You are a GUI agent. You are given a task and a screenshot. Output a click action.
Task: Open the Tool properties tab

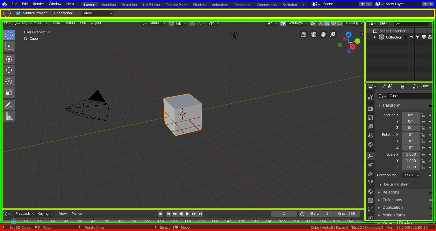(370, 97)
